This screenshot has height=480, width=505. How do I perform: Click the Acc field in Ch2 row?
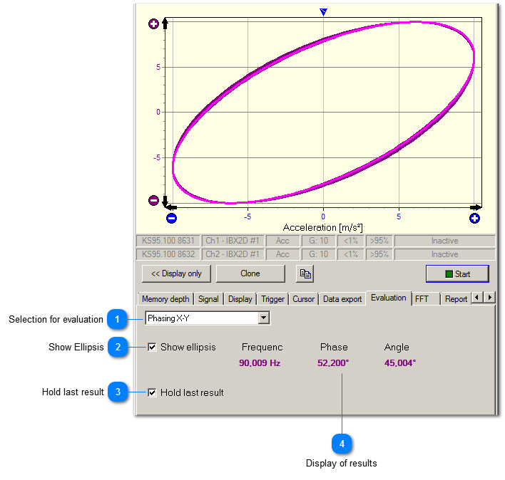point(282,254)
